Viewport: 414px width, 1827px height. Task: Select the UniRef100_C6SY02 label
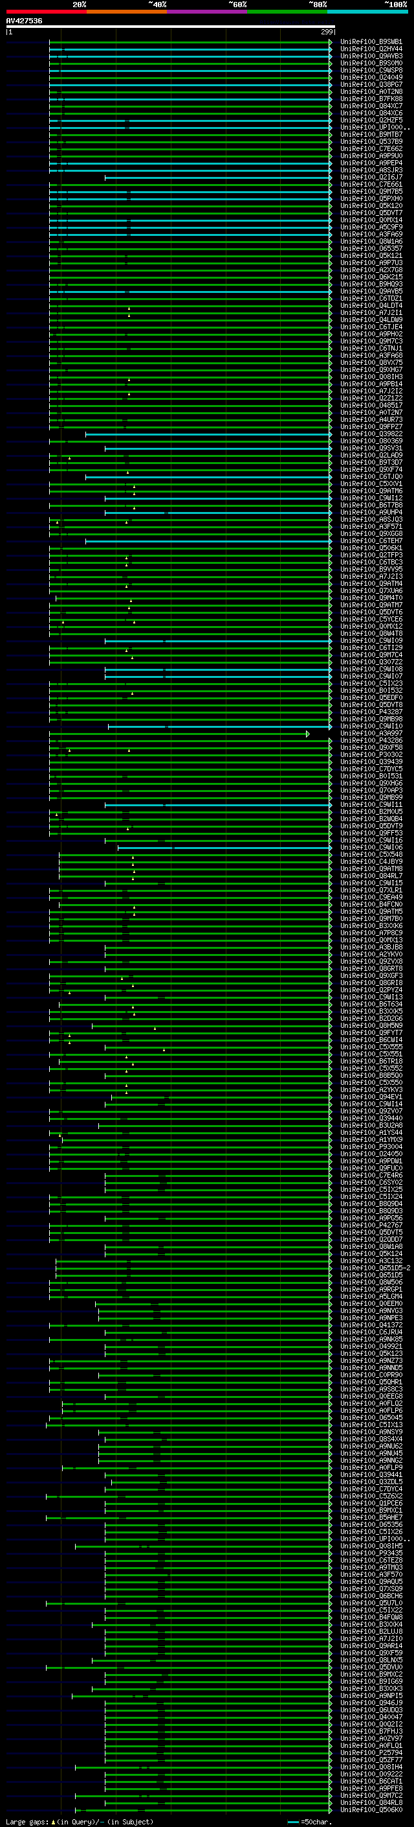pyautogui.click(x=371, y=1182)
